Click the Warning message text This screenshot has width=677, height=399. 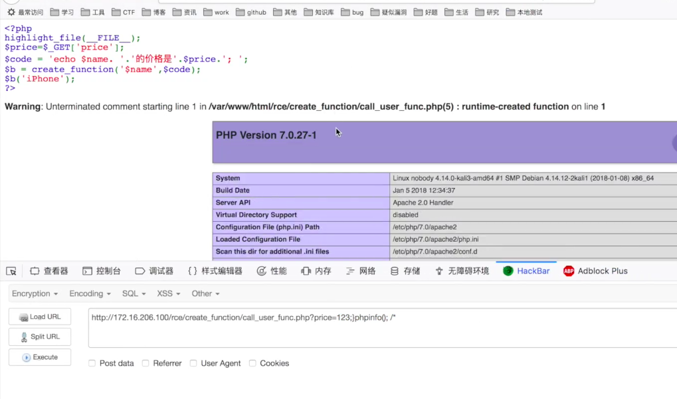tap(305, 106)
